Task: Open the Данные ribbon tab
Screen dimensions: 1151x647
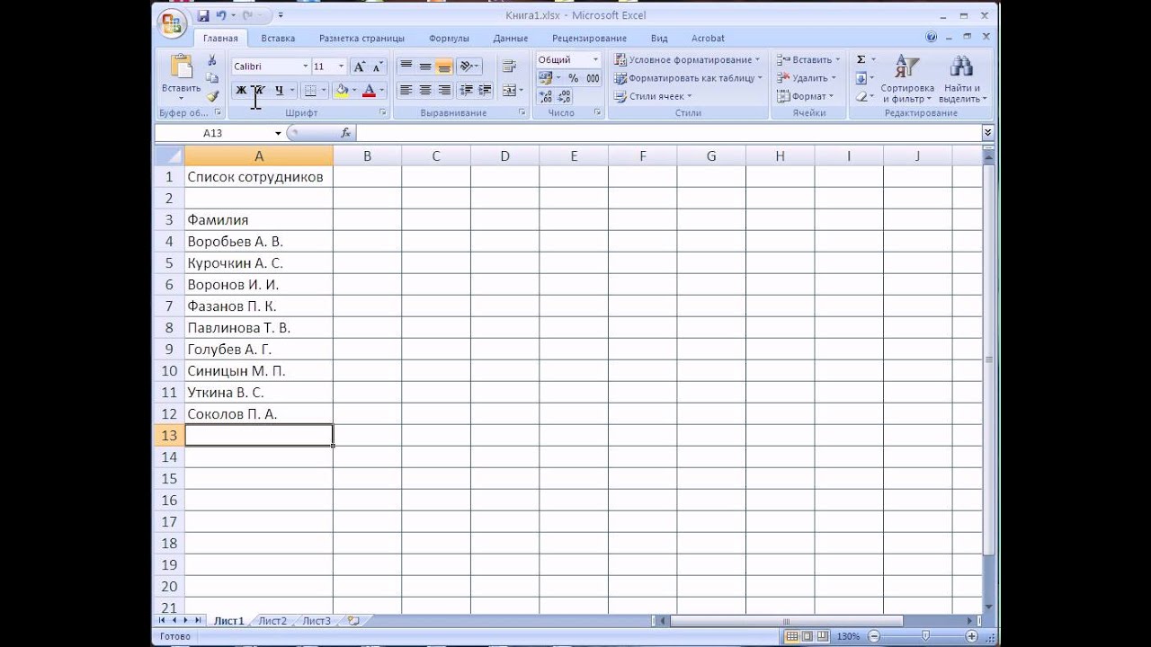Action: 510,39
